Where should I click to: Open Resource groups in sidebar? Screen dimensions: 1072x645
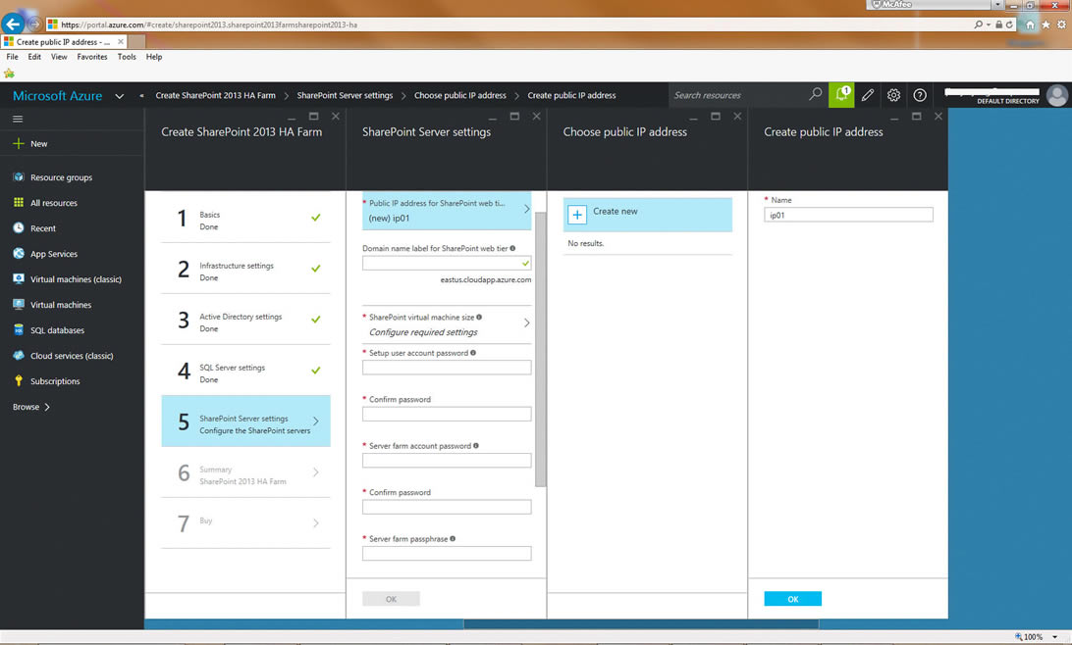[x=61, y=177]
